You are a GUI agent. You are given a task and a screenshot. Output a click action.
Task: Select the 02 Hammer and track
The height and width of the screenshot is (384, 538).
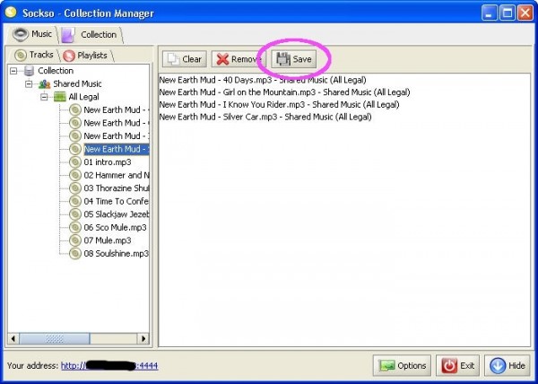click(x=117, y=175)
